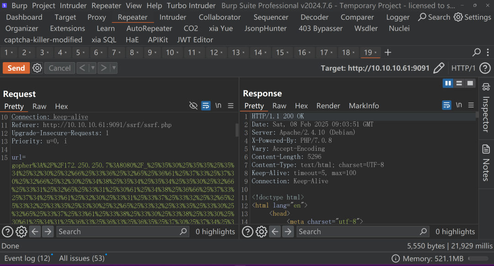The width and height of the screenshot is (494, 266).
Task: Toggle non-printable characters hiding in Request
Action: (x=193, y=106)
